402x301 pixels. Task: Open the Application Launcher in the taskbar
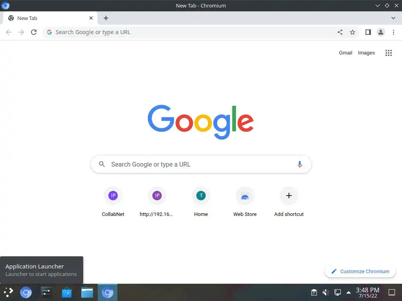(x=9, y=292)
